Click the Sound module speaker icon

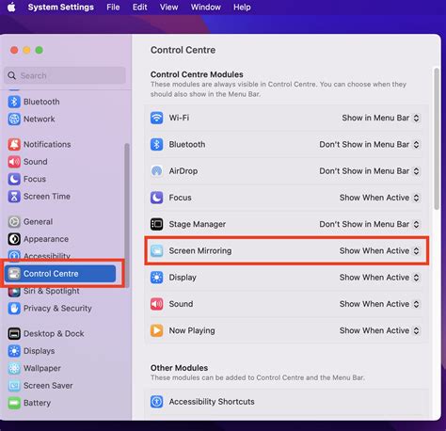[156, 304]
